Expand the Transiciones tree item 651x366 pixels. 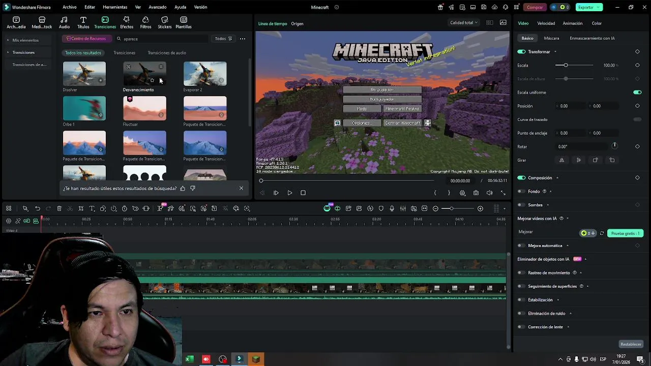pos(8,52)
